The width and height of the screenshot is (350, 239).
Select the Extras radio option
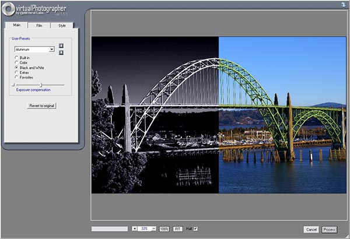(x=16, y=72)
